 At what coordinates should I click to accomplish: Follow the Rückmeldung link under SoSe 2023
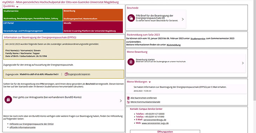pyautogui.click(x=174, y=45)
